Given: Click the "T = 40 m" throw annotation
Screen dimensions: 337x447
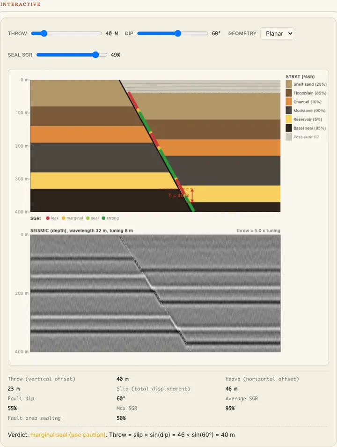Looking at the screenshot, I should tap(179, 195).
